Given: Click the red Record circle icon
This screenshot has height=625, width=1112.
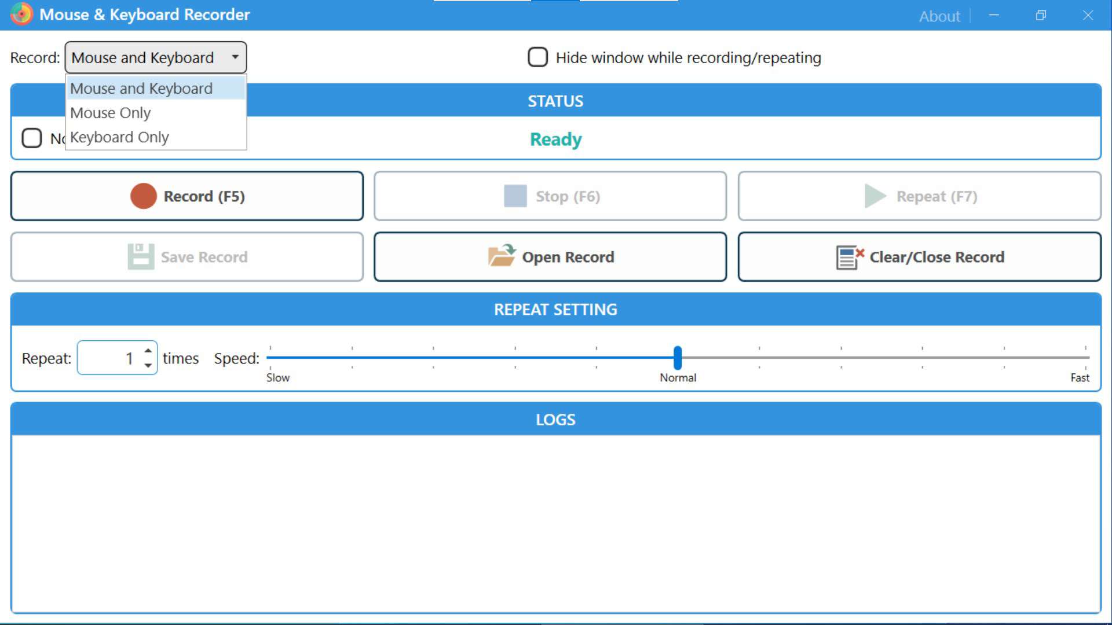Looking at the screenshot, I should pos(144,196).
